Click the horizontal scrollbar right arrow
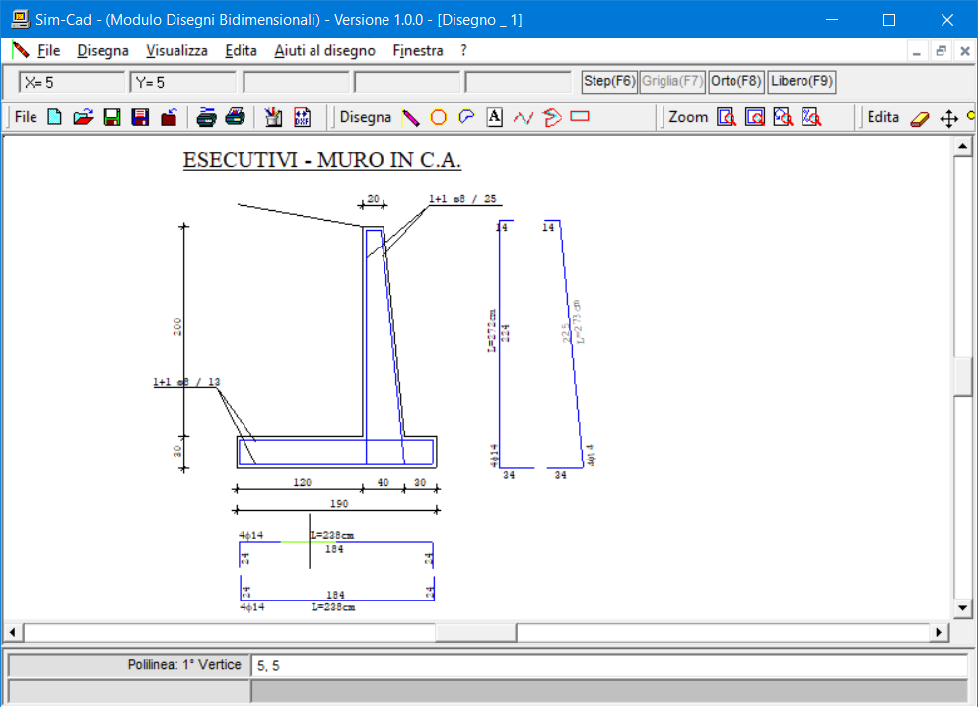 (939, 632)
